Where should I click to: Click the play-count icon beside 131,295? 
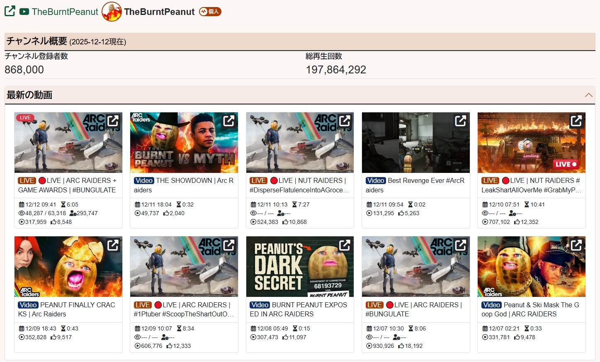coord(369,213)
